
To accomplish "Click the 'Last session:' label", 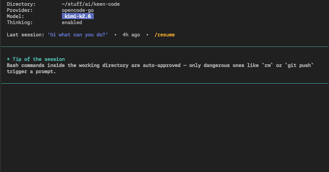I will [25, 35].
